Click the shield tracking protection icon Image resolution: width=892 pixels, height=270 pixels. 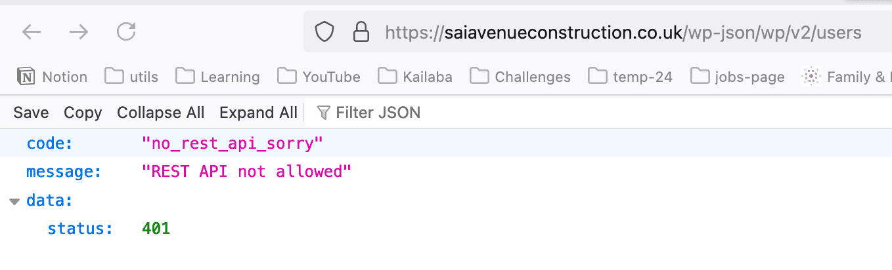pyautogui.click(x=324, y=32)
